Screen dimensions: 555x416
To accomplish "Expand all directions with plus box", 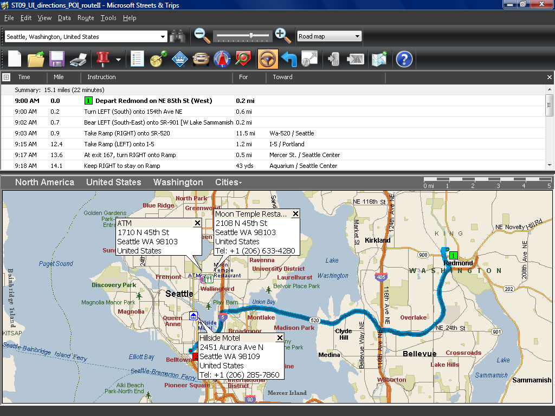I will 7,77.
